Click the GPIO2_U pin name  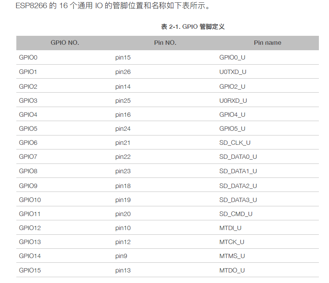pos(232,86)
